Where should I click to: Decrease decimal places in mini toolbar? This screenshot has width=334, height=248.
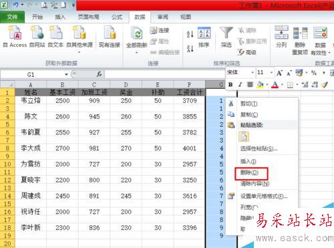click(x=315, y=85)
